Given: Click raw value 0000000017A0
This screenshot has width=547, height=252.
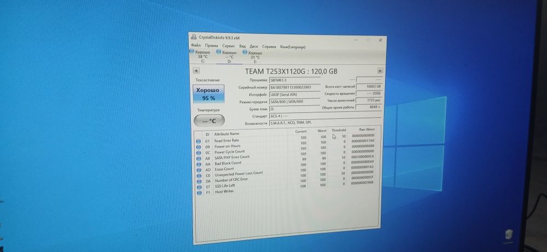Looking at the screenshot, I should (x=363, y=141).
